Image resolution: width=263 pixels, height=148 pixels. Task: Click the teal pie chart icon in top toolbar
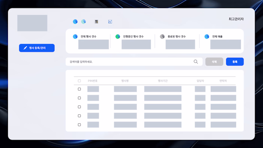pyautogui.click(x=83, y=22)
